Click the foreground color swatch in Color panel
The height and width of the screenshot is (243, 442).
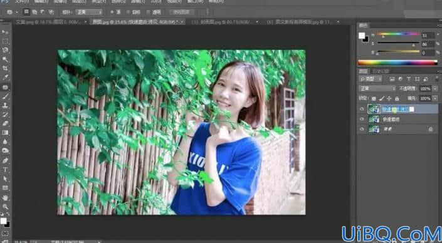pos(362,36)
